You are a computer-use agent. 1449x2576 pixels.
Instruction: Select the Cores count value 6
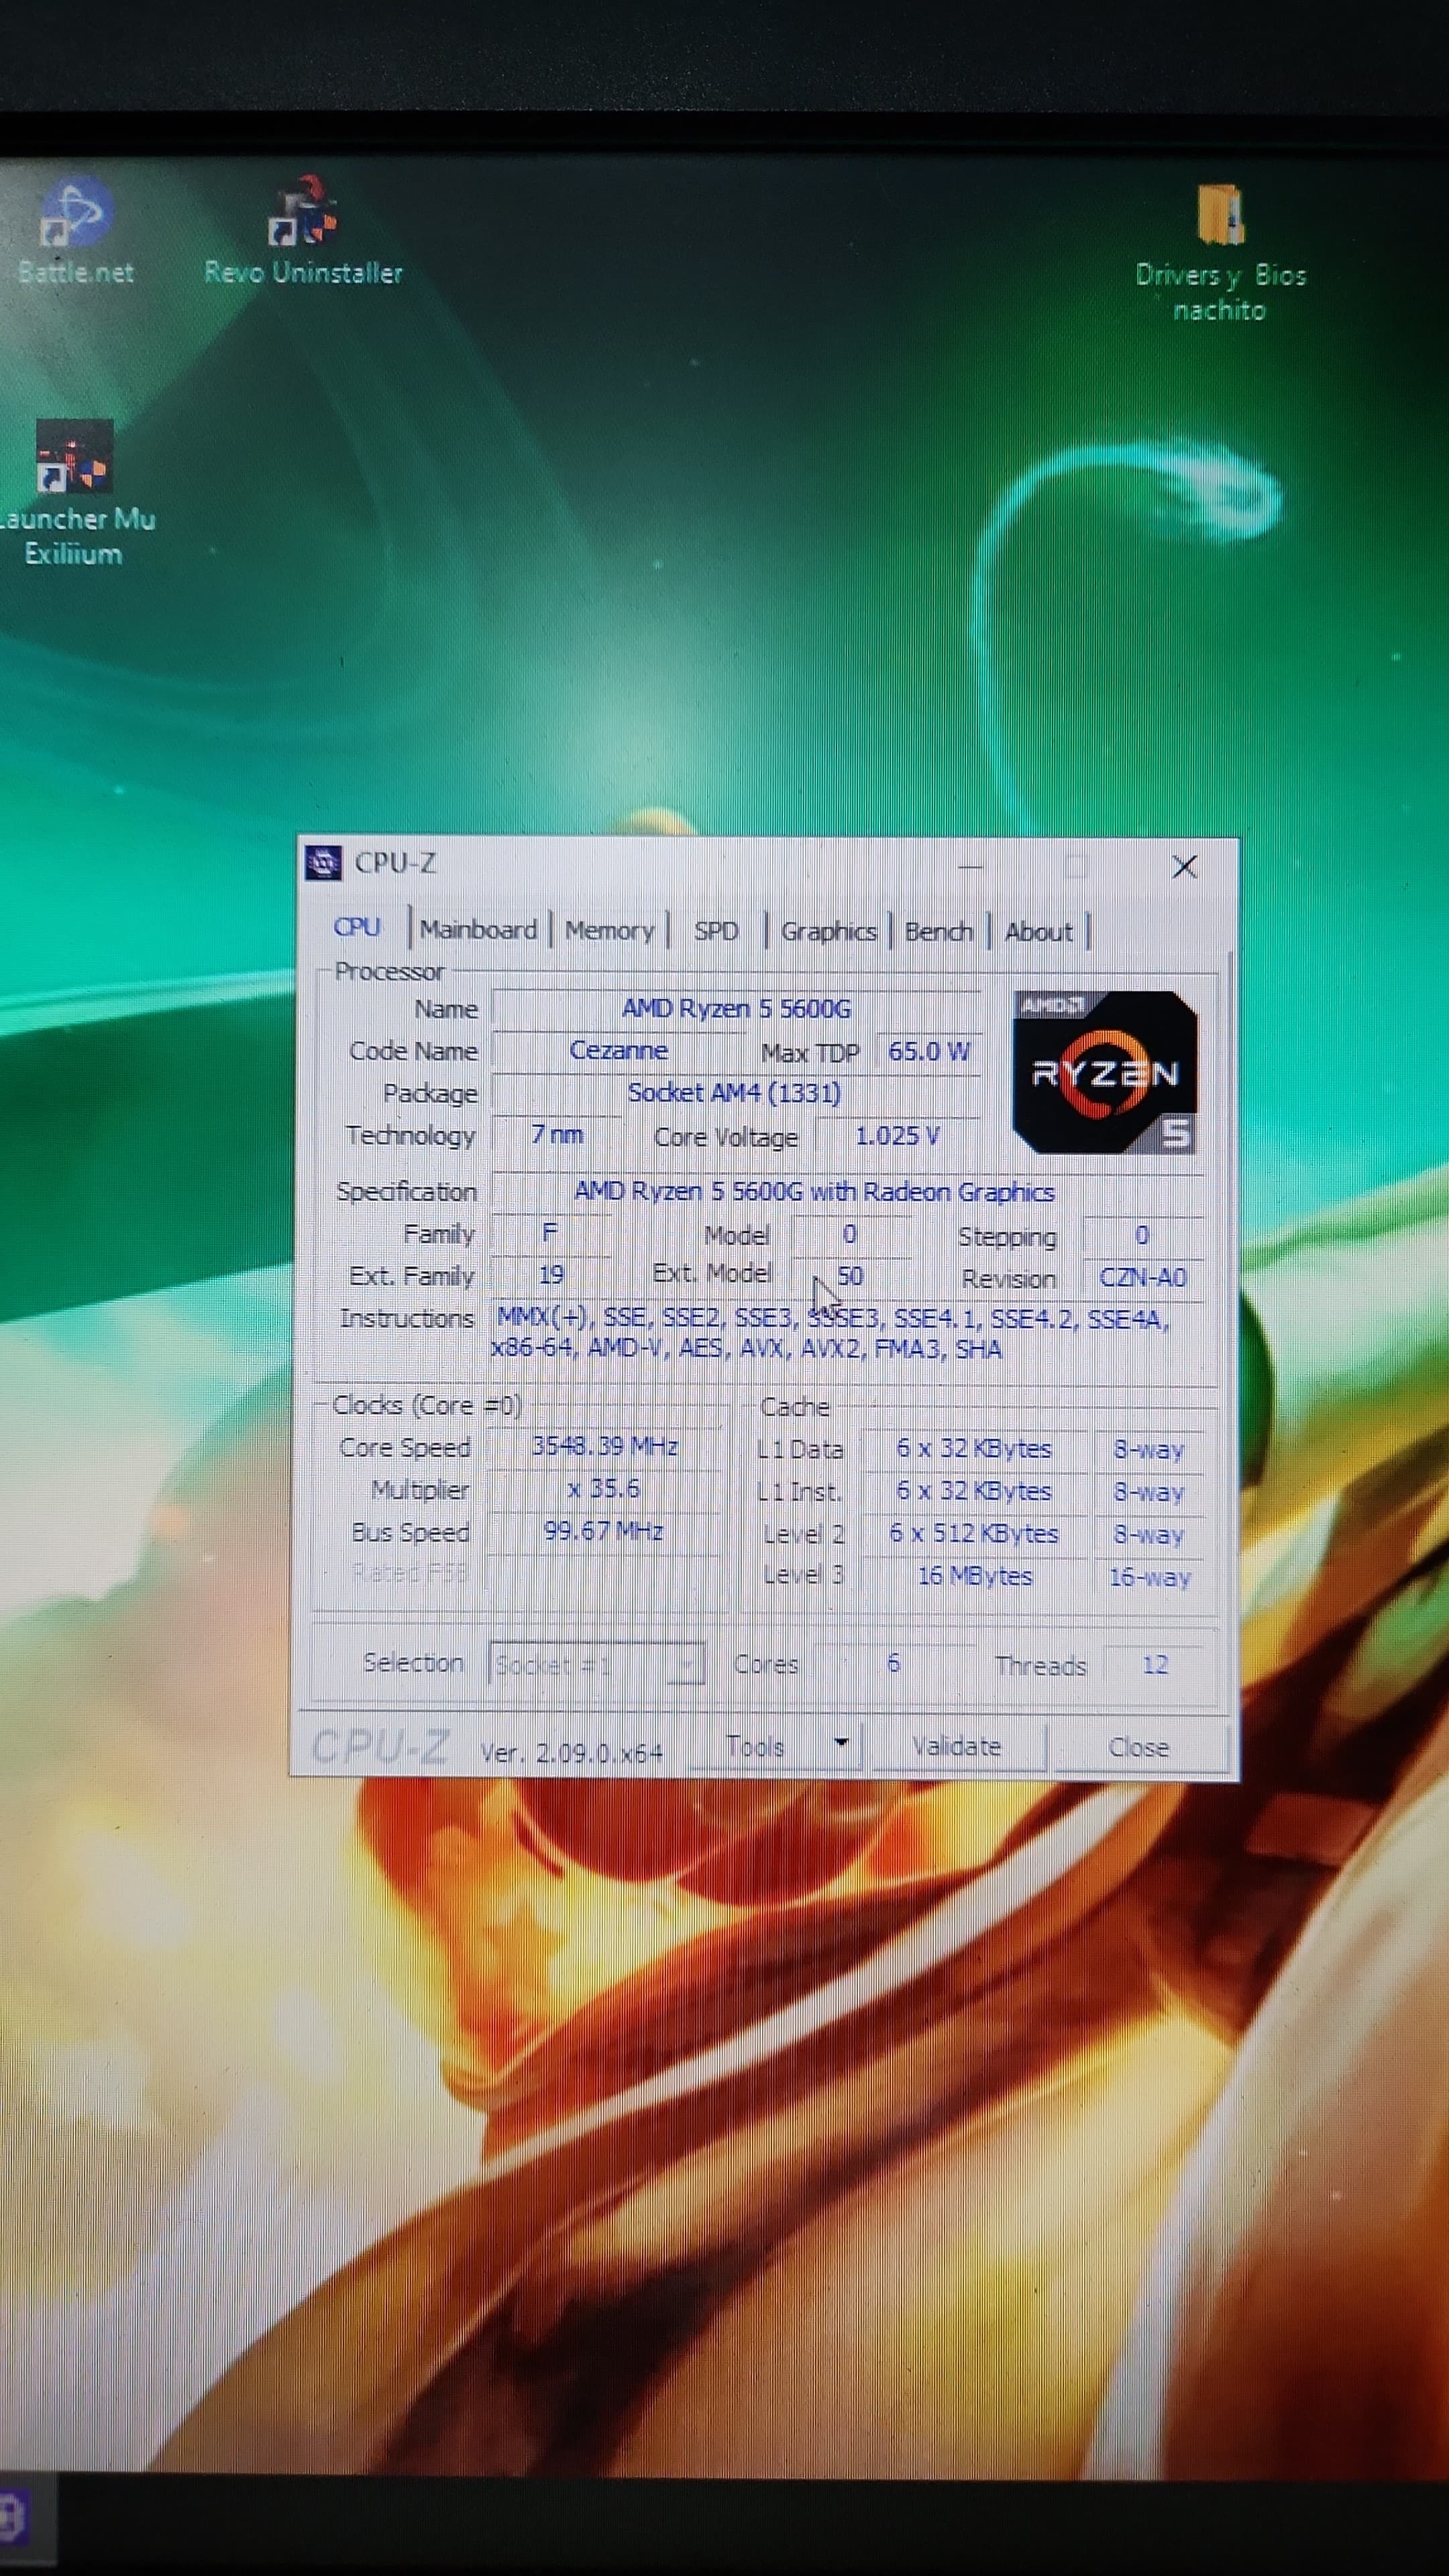[893, 1663]
